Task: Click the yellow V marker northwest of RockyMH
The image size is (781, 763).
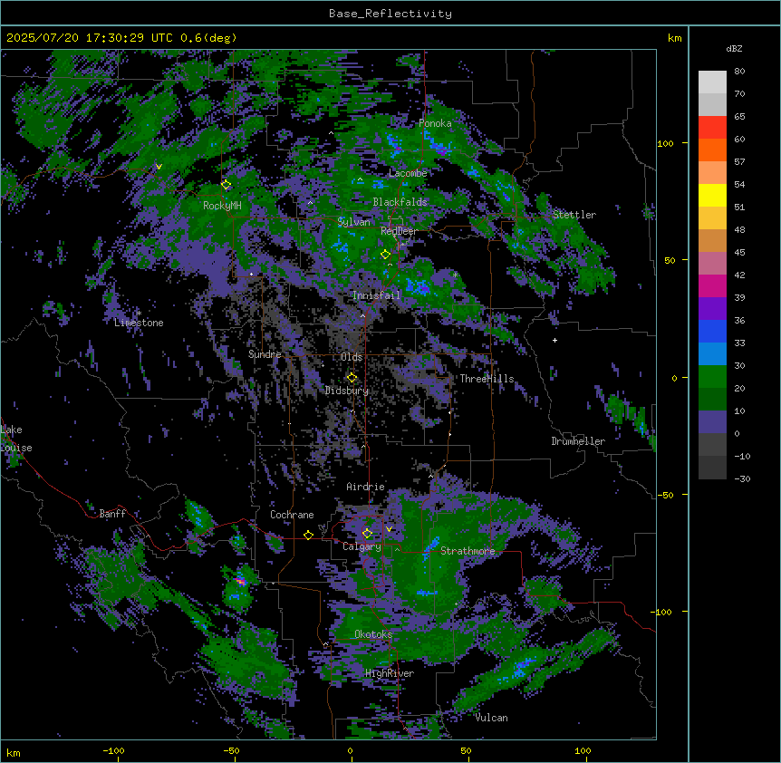Action: click(x=159, y=167)
